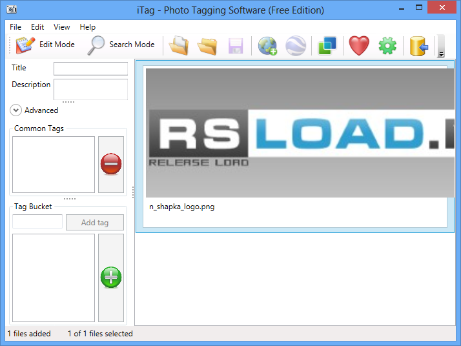Click the red minus remove tag button
This screenshot has width=461, height=346.
pos(111,164)
